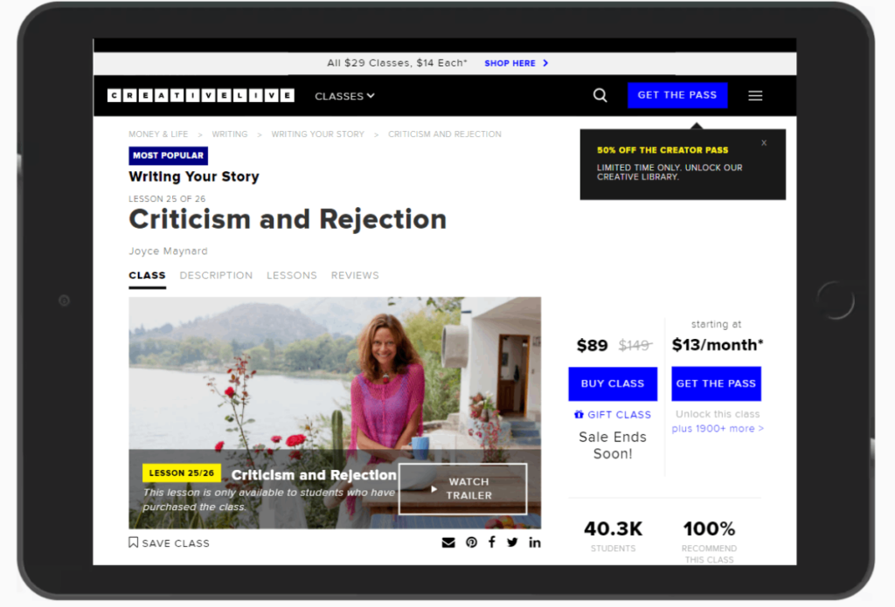The image size is (895, 607).
Task: Go to Writing Your Story breadcrumb
Action: pos(317,135)
